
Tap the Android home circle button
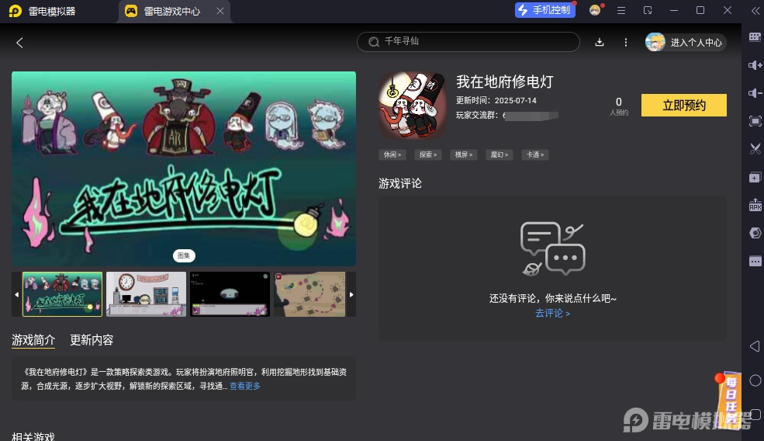[x=755, y=380]
